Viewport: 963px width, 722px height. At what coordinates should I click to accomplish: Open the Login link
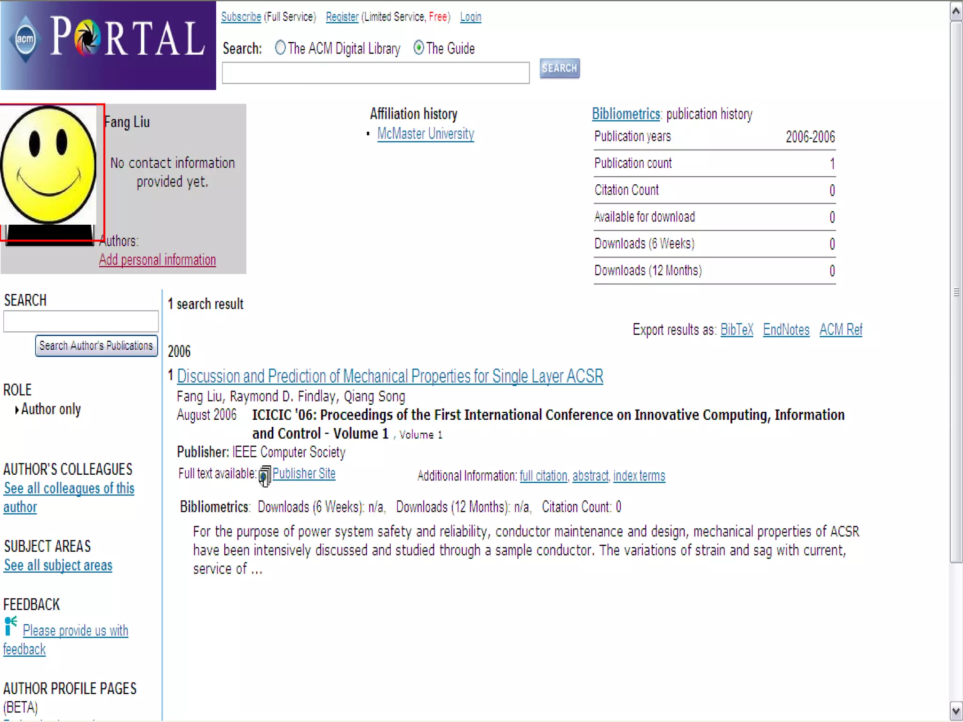470,17
